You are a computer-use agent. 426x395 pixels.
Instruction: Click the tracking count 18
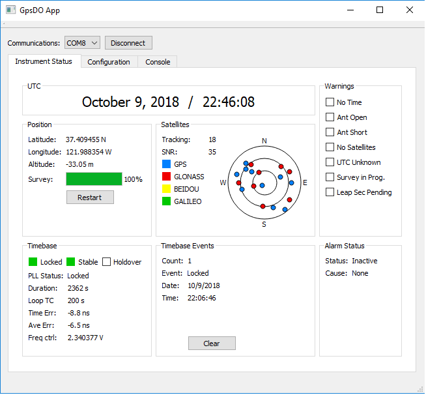click(212, 139)
